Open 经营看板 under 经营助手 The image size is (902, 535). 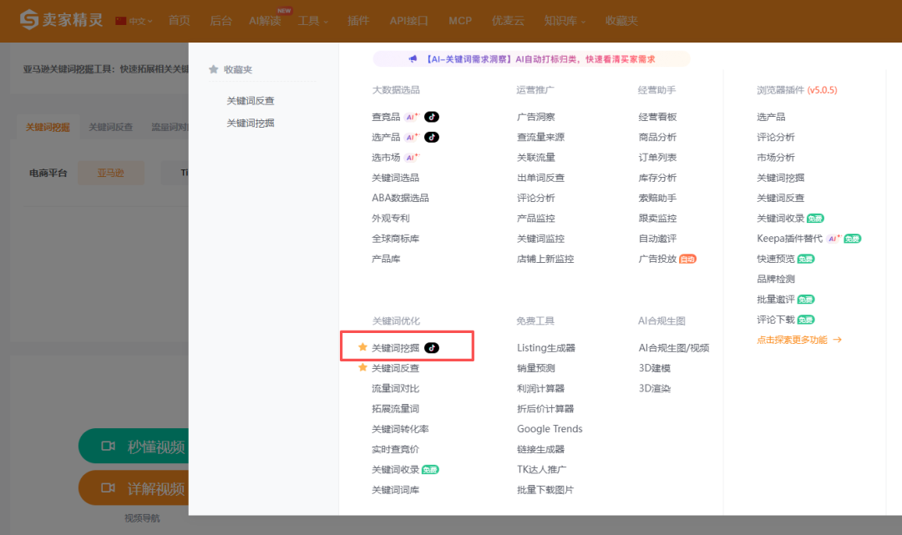[x=657, y=117]
